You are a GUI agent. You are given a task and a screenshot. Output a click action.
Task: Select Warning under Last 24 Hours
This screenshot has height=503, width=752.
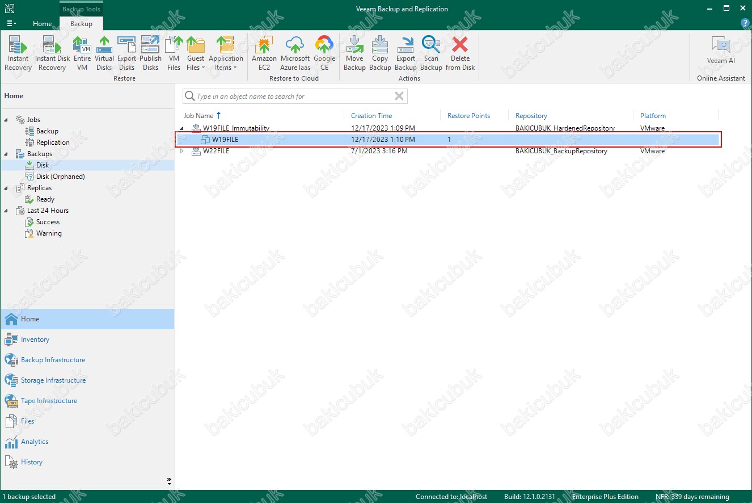49,233
